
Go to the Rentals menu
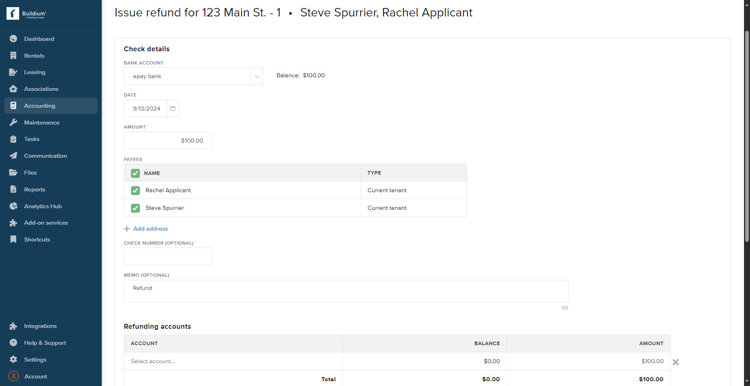point(34,56)
